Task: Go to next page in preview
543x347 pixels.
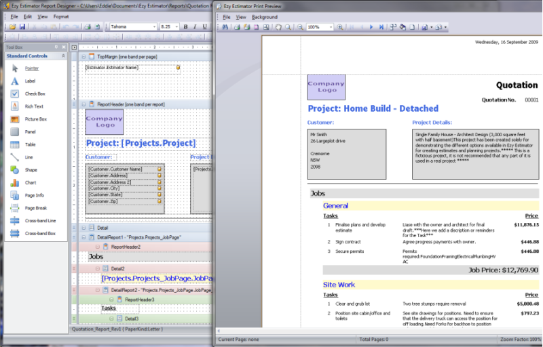Action: click(371, 27)
